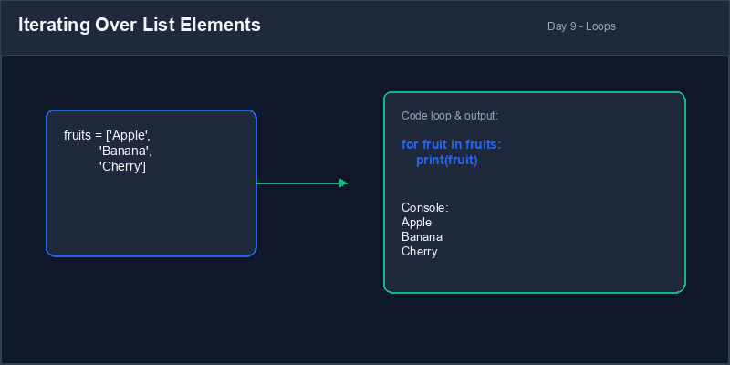This screenshot has width=730, height=365.
Task: Click the 'for fruit in fruits:' code line
Action: coord(451,145)
